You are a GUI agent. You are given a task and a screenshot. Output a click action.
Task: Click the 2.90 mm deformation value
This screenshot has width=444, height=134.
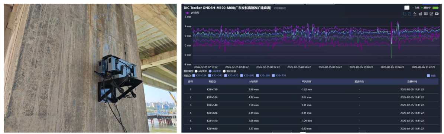point(253,90)
